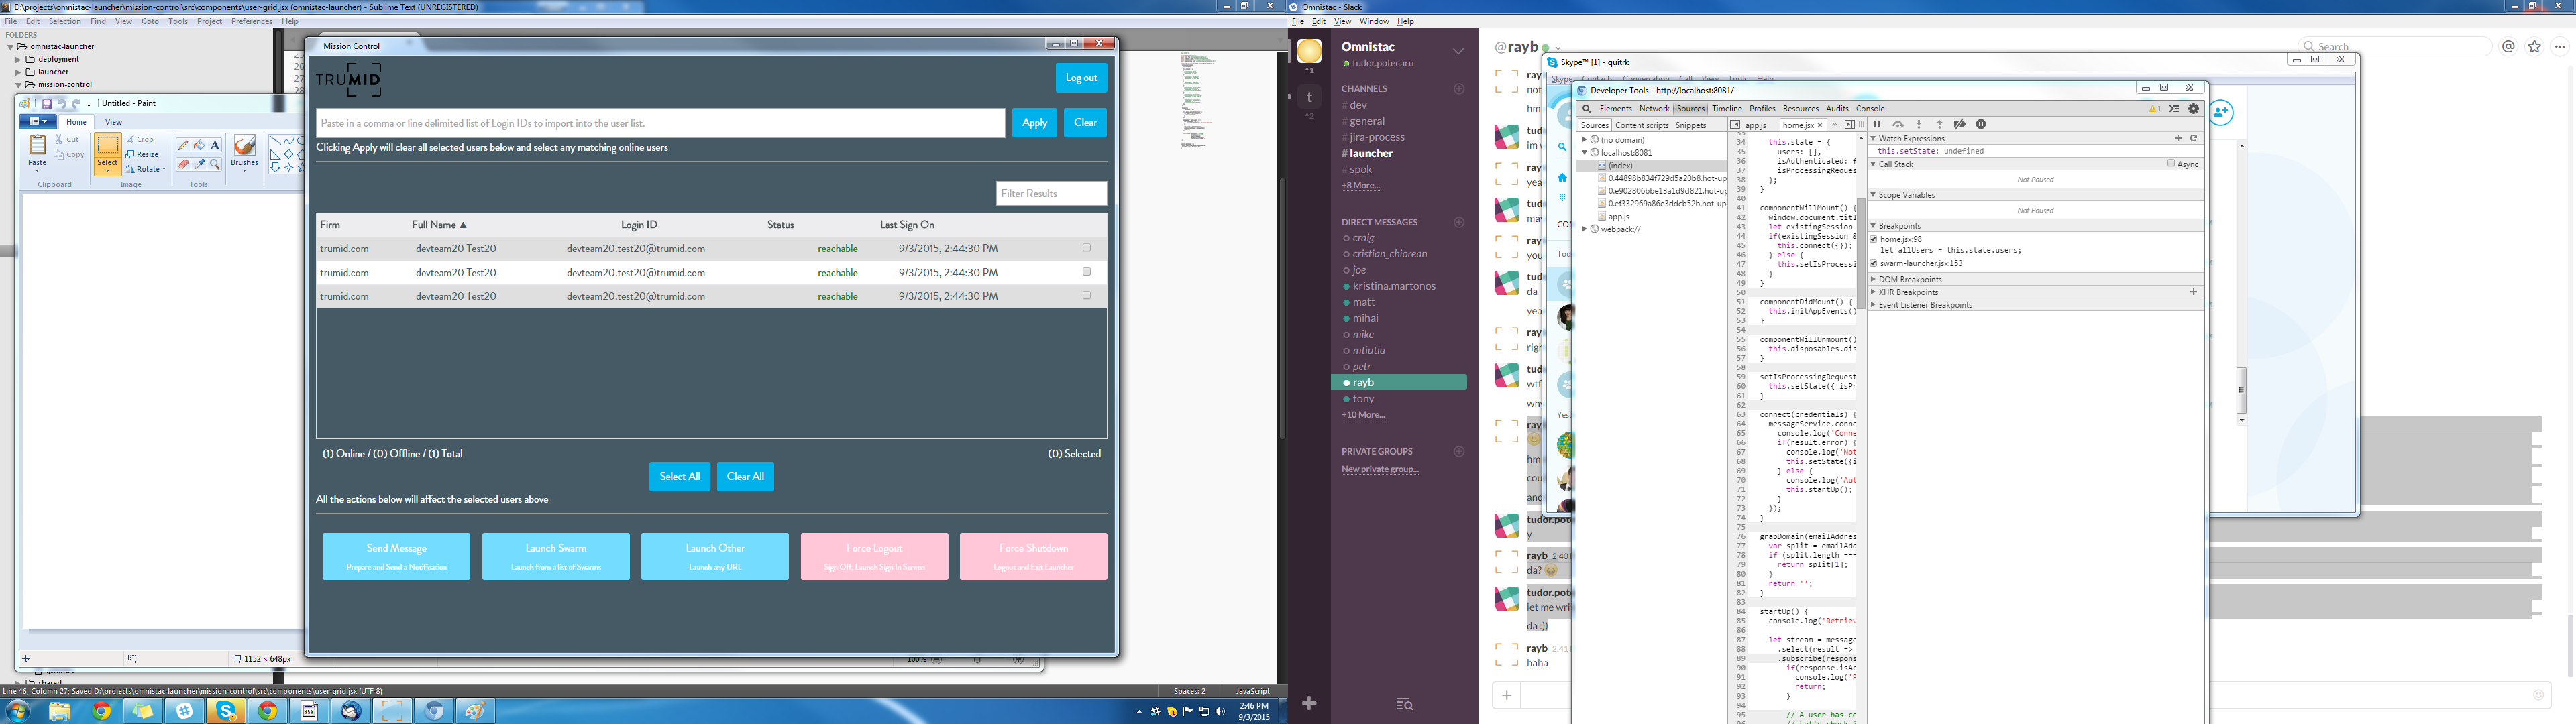
Task: Disable the home.jsx:98 breakpoint checkbox
Action: (1874, 239)
